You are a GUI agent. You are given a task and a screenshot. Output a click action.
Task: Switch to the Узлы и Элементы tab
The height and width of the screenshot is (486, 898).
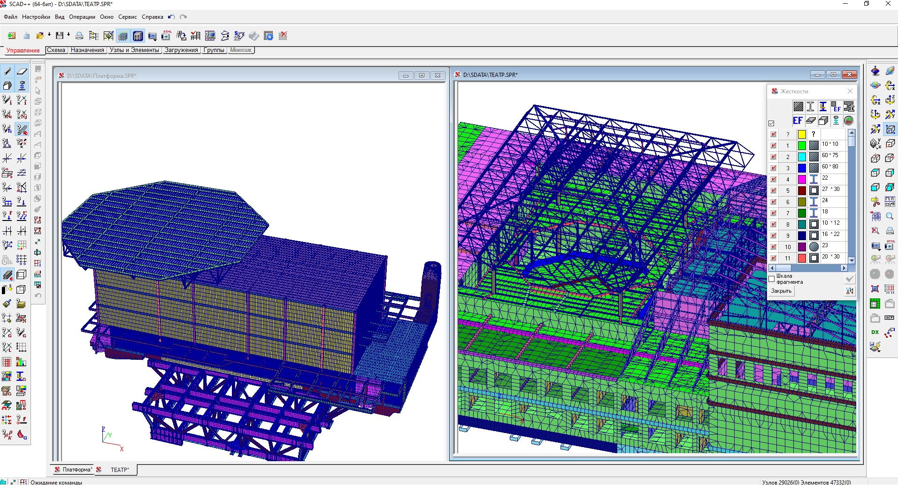click(134, 50)
